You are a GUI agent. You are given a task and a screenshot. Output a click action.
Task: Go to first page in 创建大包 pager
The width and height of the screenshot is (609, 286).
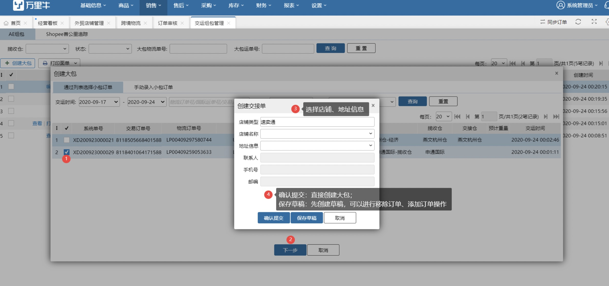pos(457,117)
